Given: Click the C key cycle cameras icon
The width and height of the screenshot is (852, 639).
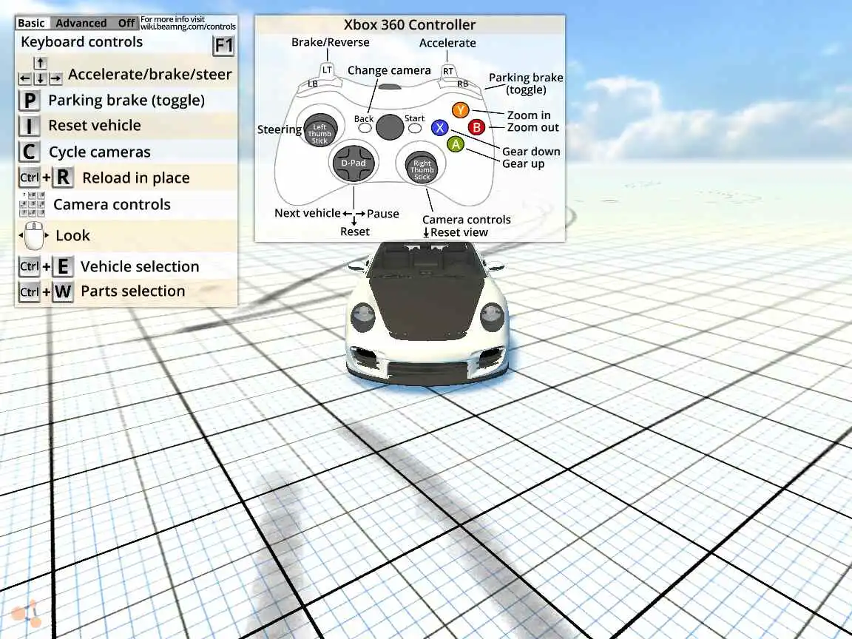Looking at the screenshot, I should tap(30, 152).
